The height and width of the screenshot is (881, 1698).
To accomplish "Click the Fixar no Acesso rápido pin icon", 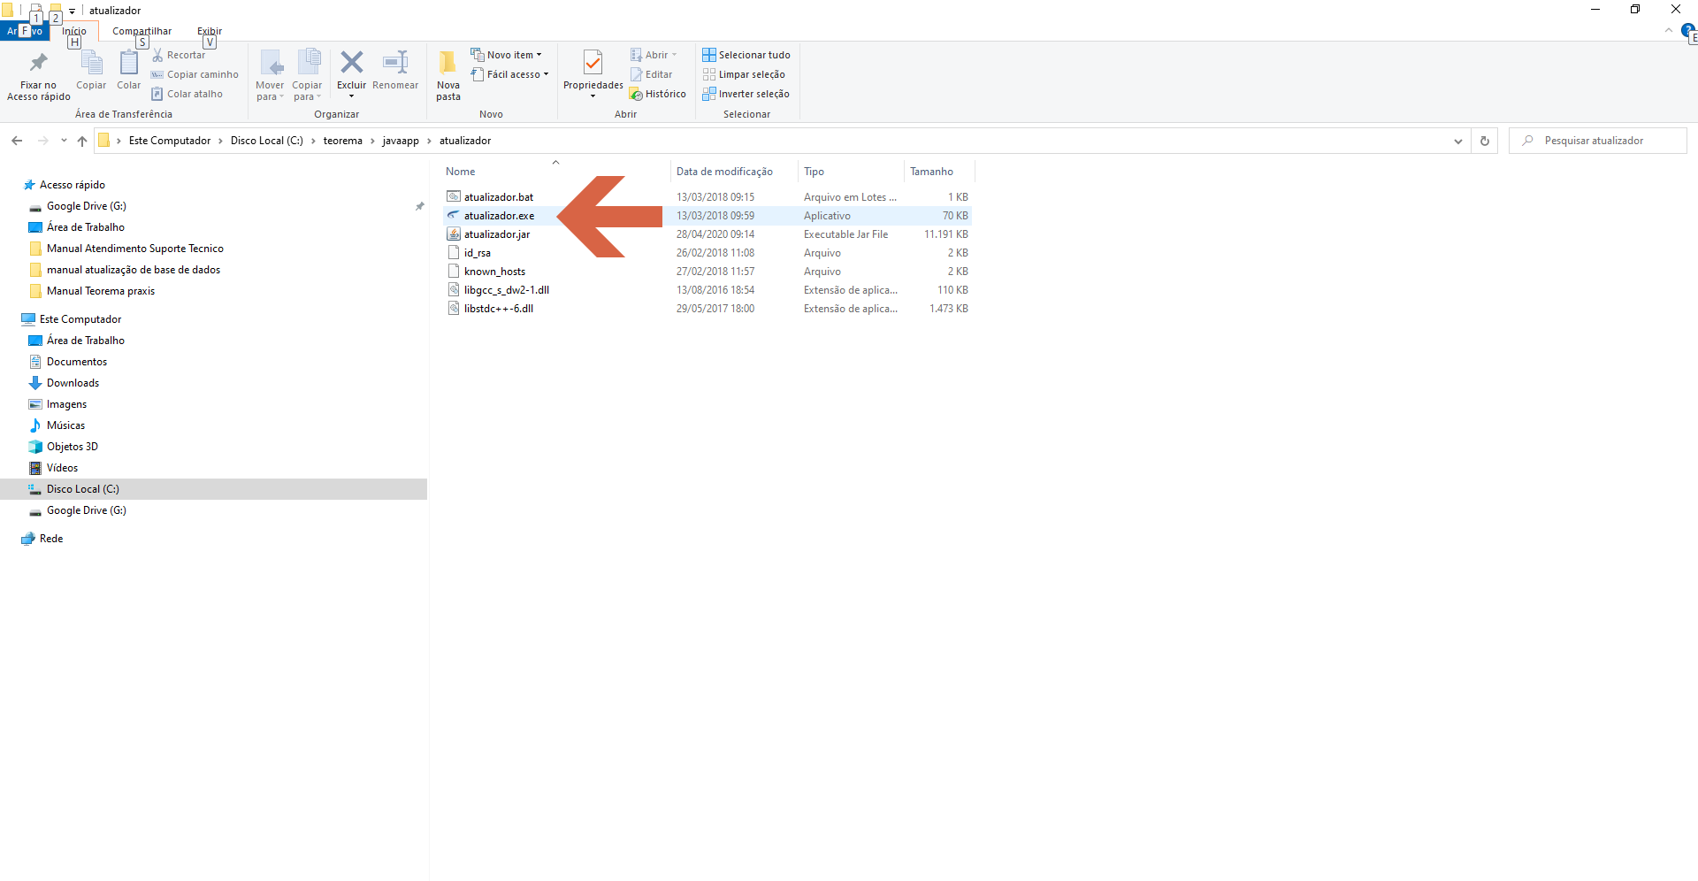I will (x=38, y=63).
